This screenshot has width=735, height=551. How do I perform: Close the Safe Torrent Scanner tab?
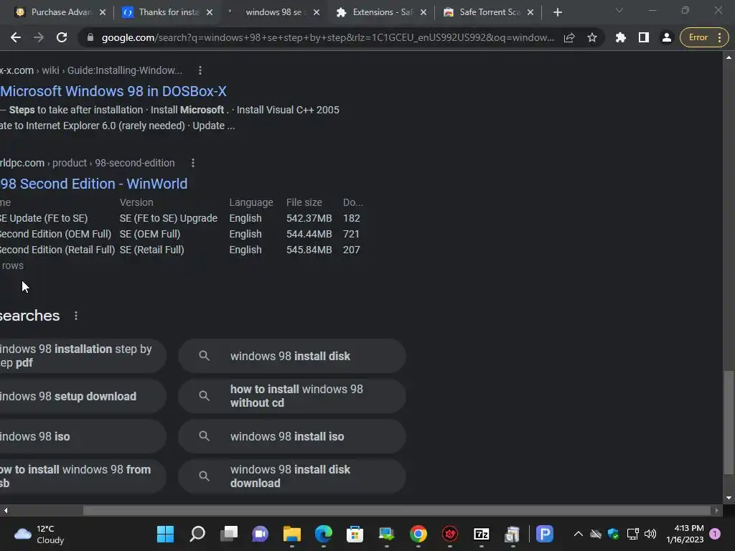point(530,12)
